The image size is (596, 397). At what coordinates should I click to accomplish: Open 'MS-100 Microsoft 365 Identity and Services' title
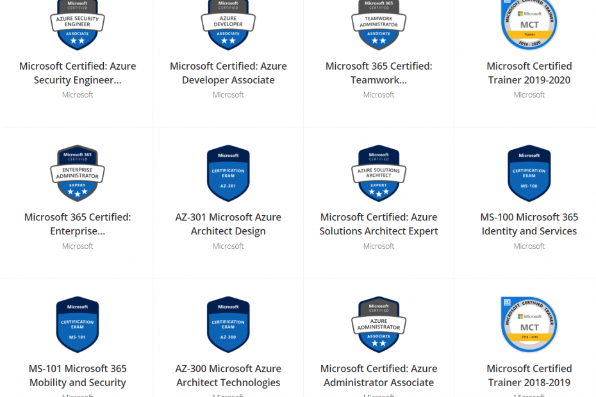point(529,224)
